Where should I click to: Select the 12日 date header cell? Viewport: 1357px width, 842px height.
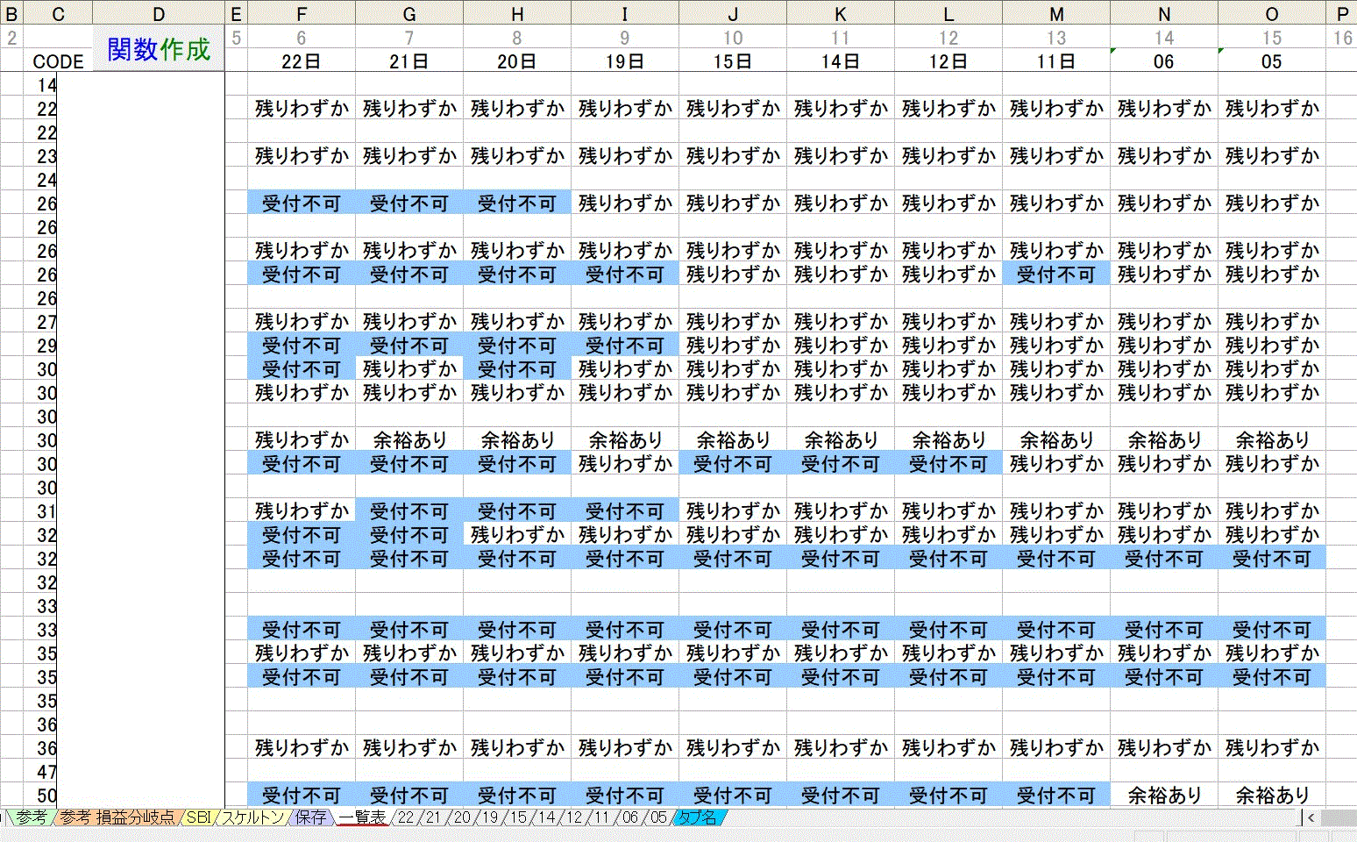(x=948, y=61)
